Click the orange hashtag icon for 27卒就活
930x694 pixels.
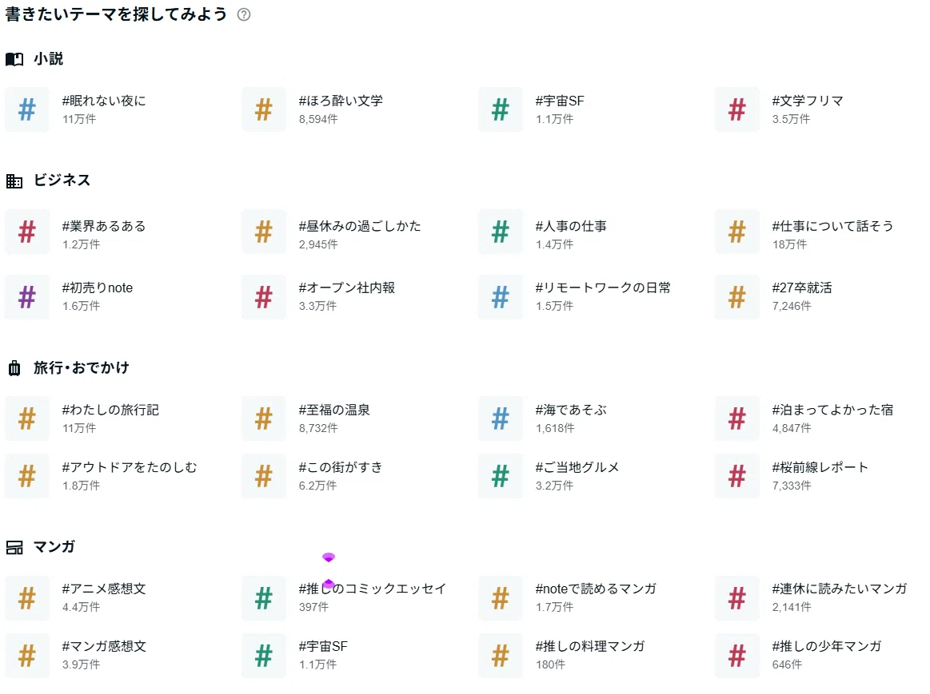(x=737, y=297)
